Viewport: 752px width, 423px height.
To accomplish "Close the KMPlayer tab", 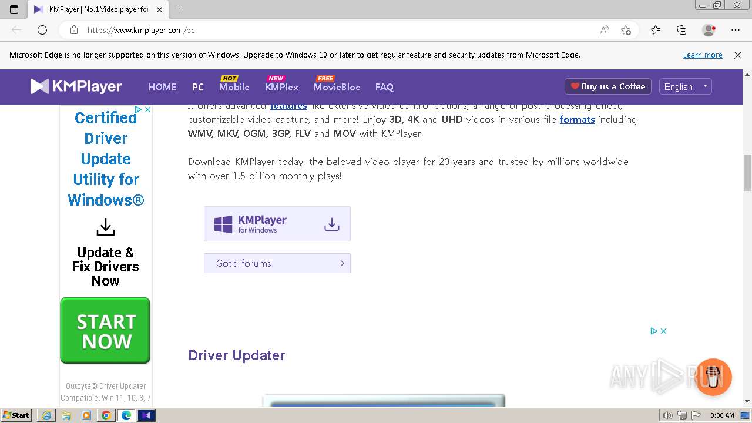I will tap(159, 9).
